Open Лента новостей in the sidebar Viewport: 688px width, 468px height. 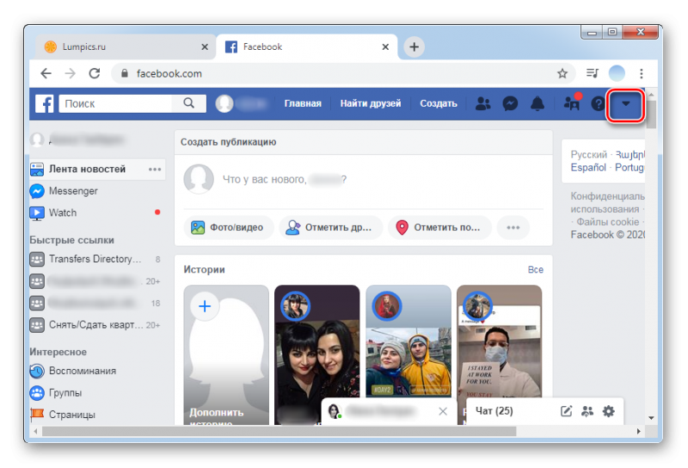(87, 169)
